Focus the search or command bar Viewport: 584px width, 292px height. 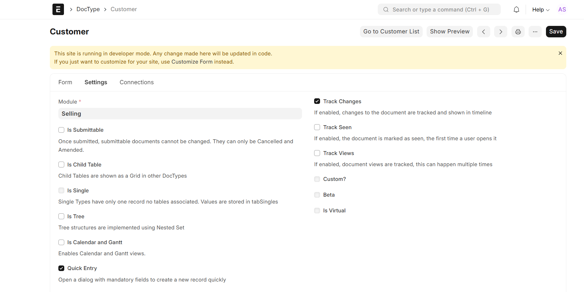click(x=439, y=10)
